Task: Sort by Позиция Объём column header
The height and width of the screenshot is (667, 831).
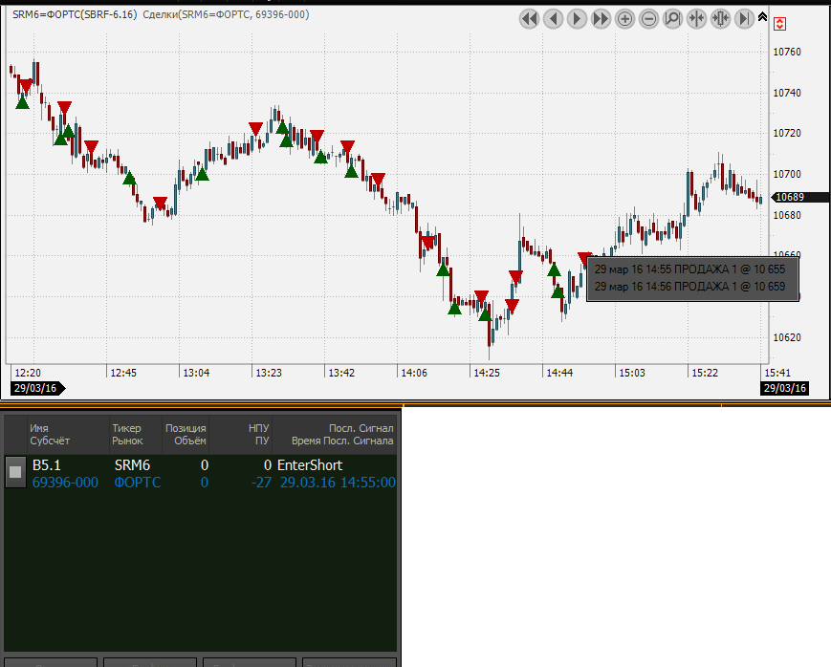Action: [x=186, y=435]
